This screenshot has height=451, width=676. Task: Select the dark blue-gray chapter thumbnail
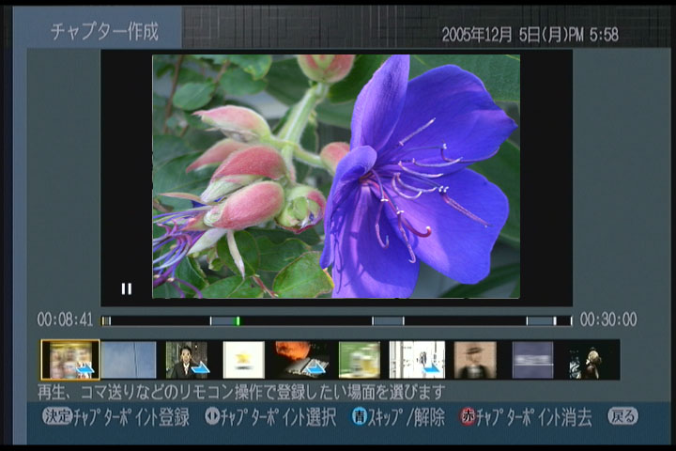pyautogui.click(x=532, y=360)
